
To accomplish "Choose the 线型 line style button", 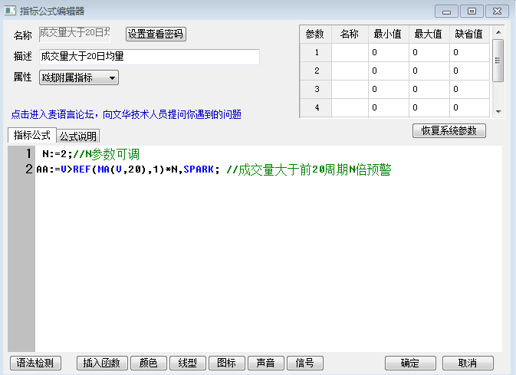I will point(188,363).
